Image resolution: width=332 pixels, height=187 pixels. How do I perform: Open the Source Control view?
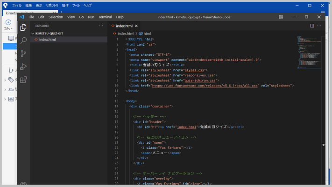(23, 53)
